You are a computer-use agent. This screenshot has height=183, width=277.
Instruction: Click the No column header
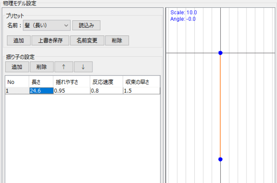(x=17, y=82)
